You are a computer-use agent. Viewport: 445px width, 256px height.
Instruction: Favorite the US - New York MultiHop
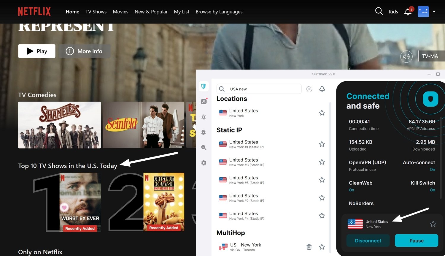tap(322, 247)
